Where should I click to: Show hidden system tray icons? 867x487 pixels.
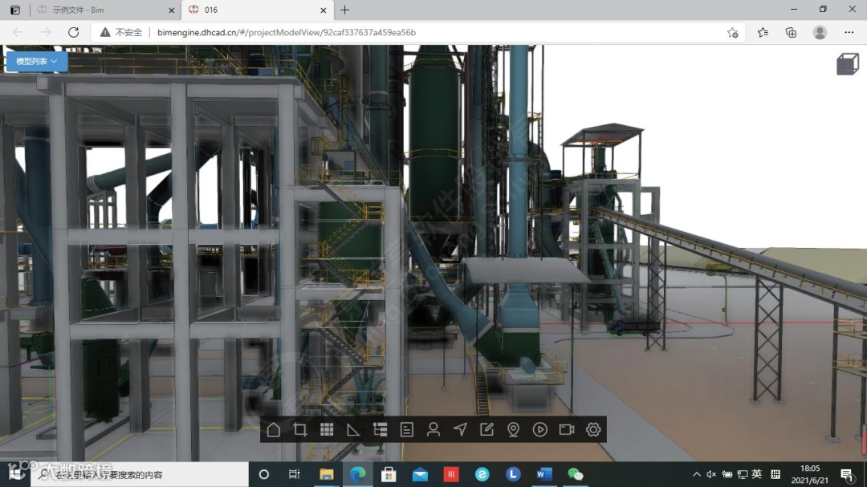tap(697, 474)
